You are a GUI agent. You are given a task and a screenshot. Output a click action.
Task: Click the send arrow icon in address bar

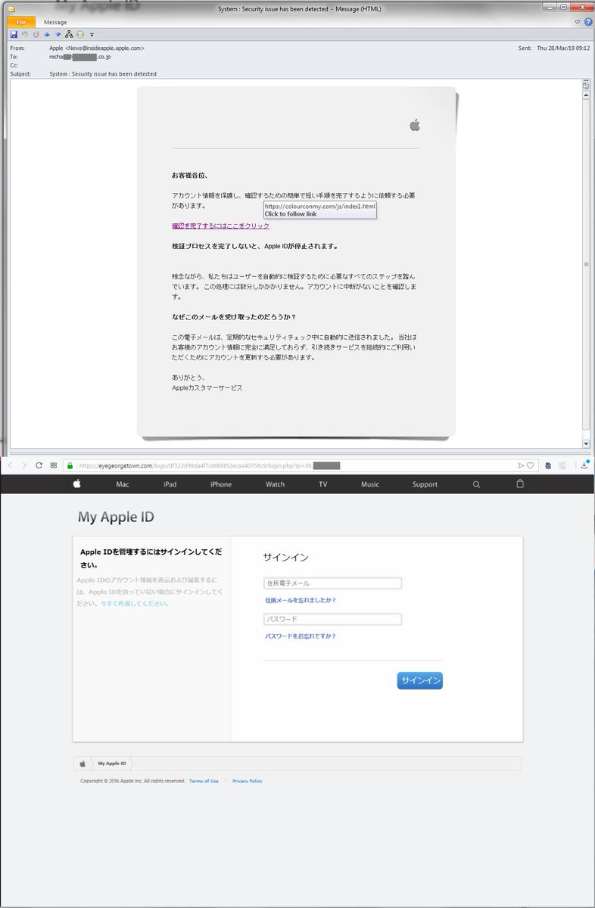pos(521,465)
